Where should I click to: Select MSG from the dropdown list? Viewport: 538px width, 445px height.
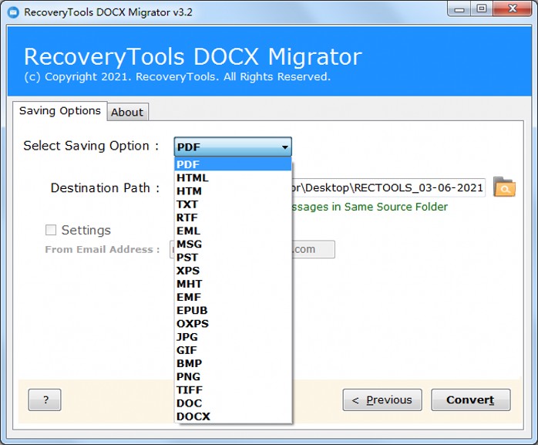click(x=233, y=244)
